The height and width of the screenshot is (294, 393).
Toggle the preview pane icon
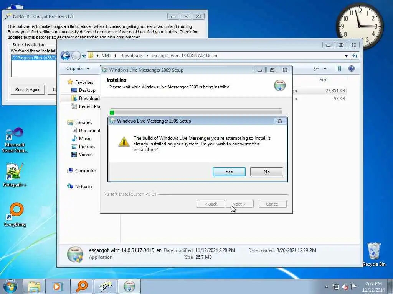click(x=338, y=69)
